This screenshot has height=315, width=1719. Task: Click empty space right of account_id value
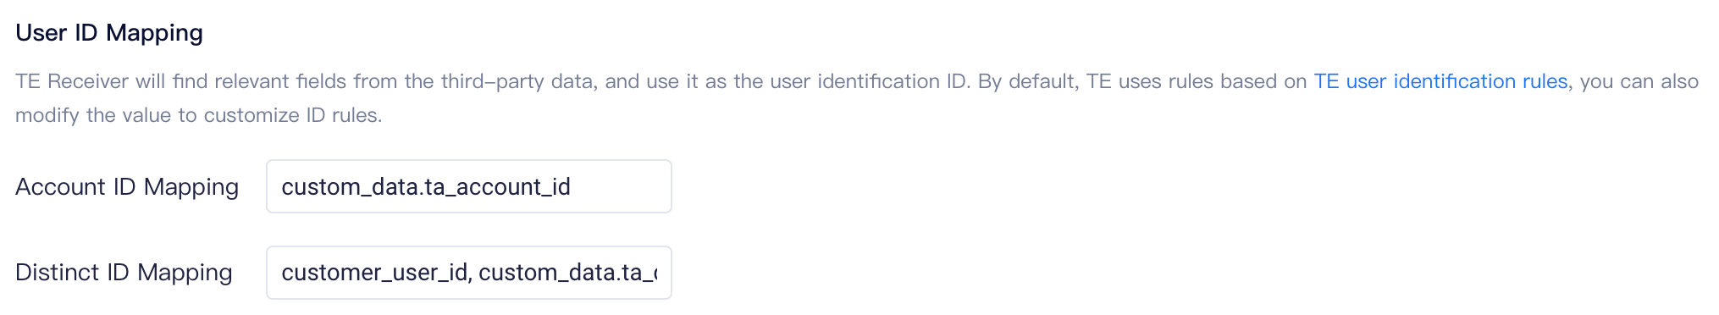622,186
